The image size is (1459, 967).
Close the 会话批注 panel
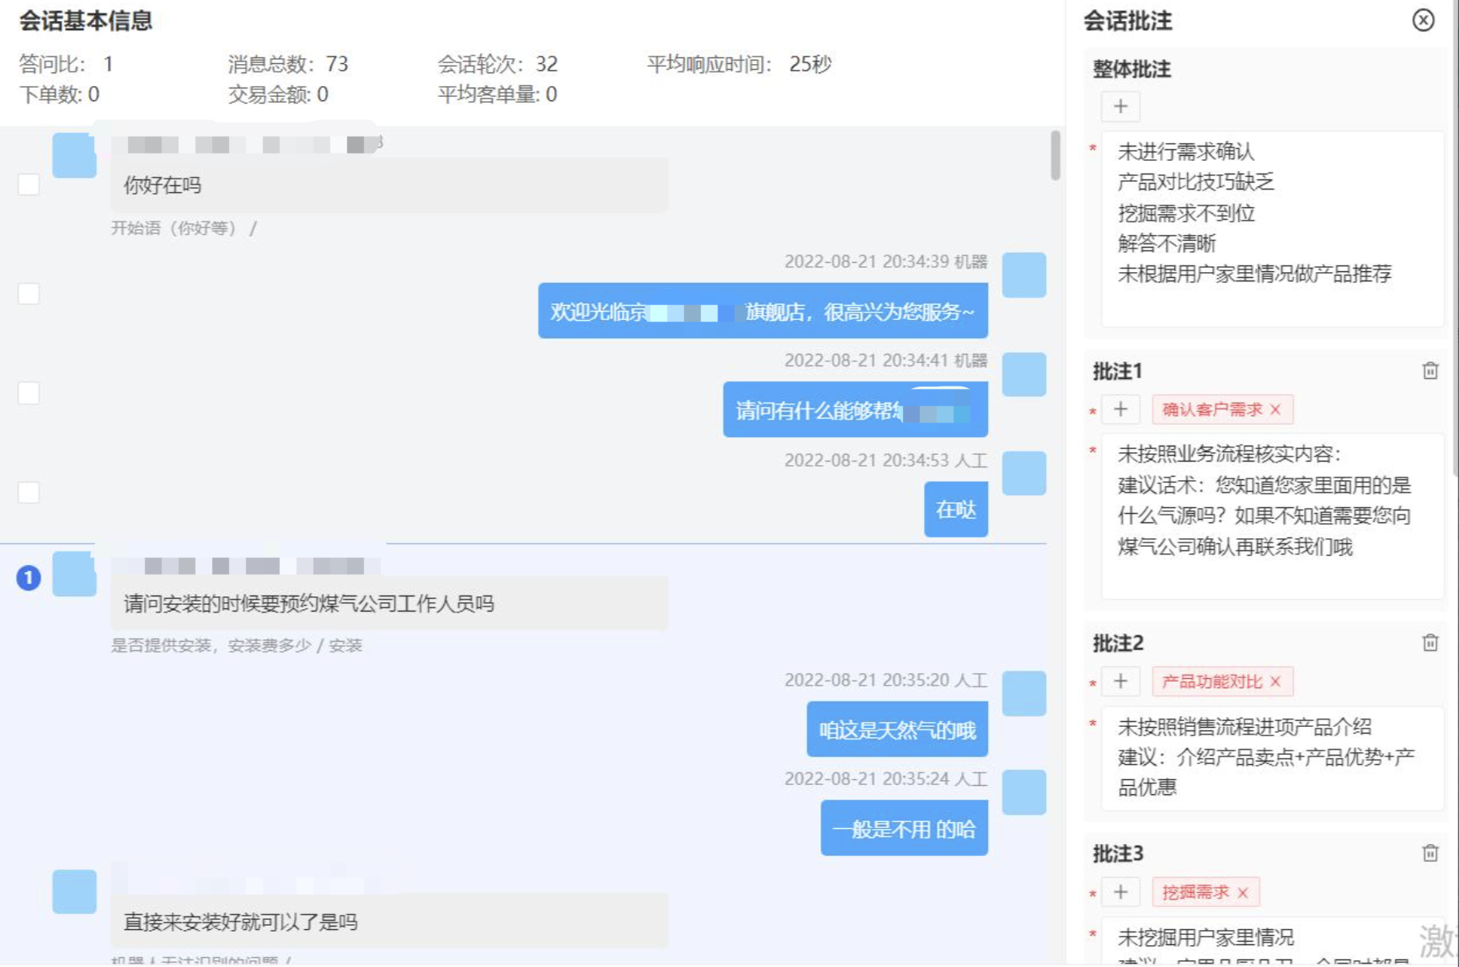[1423, 20]
